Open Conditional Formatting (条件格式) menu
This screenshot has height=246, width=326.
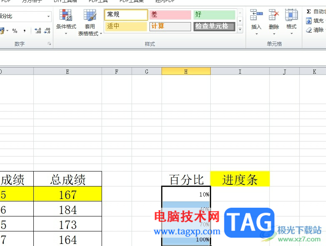[66, 22]
